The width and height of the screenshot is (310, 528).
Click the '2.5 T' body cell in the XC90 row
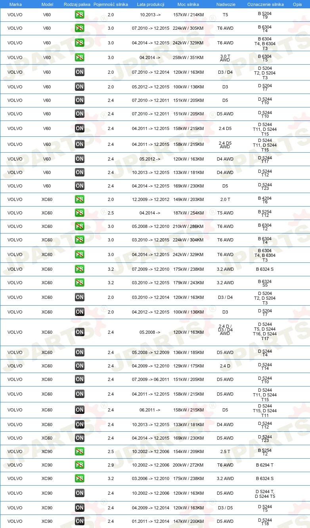(225, 451)
